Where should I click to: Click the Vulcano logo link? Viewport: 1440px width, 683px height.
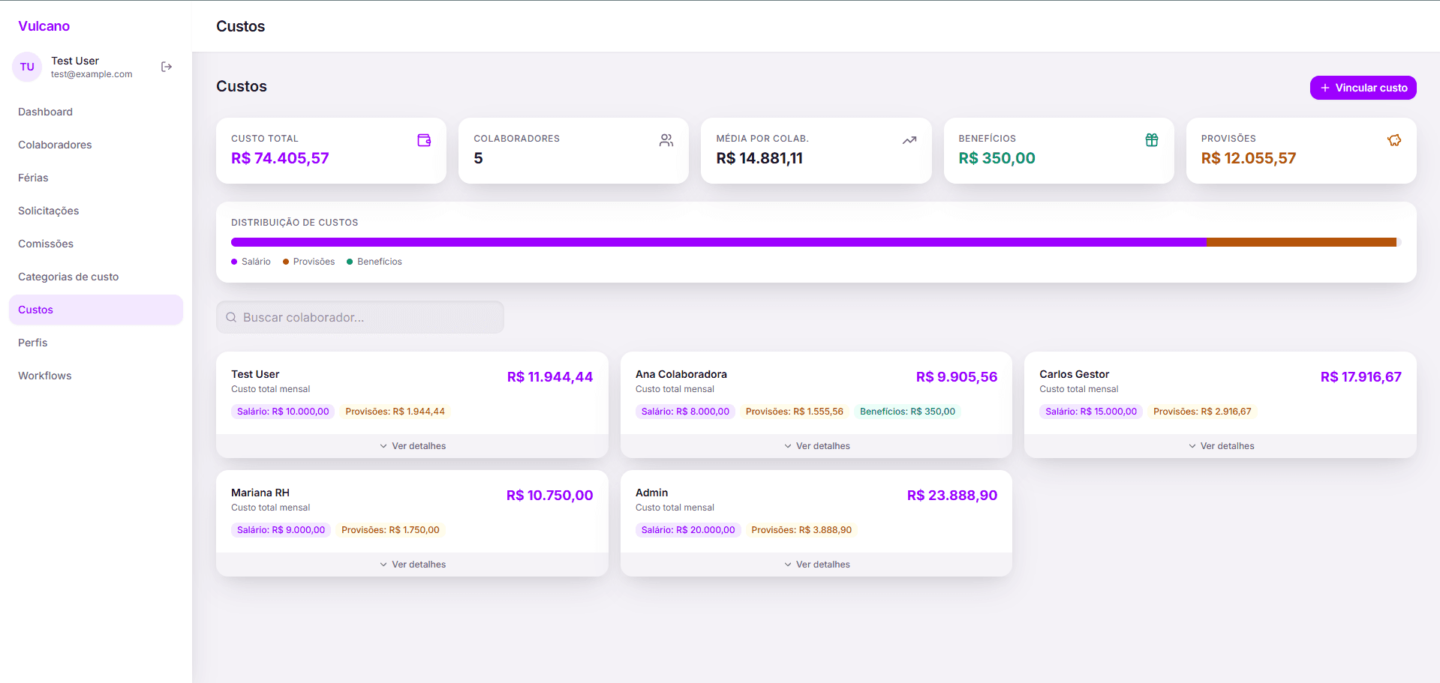[x=44, y=26]
